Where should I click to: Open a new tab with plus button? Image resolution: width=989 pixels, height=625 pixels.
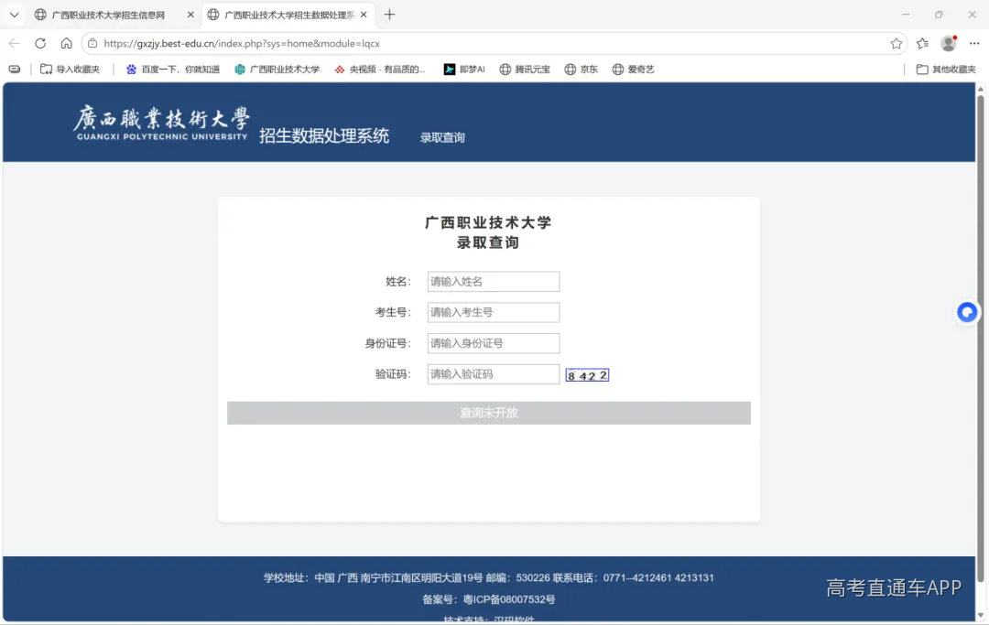click(x=389, y=15)
